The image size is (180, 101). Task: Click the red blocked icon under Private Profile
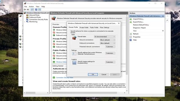pos(54,44)
